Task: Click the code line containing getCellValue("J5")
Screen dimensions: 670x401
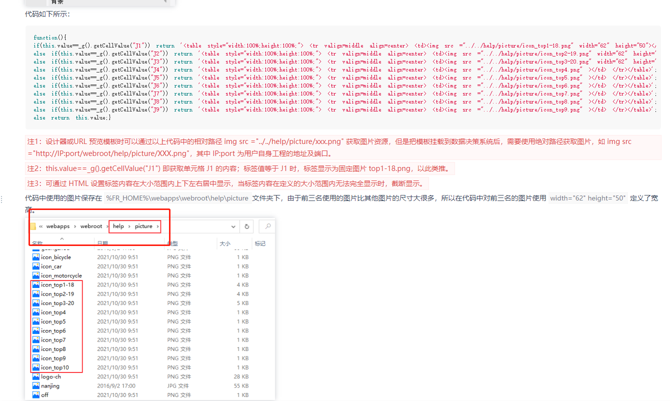Action: point(345,77)
